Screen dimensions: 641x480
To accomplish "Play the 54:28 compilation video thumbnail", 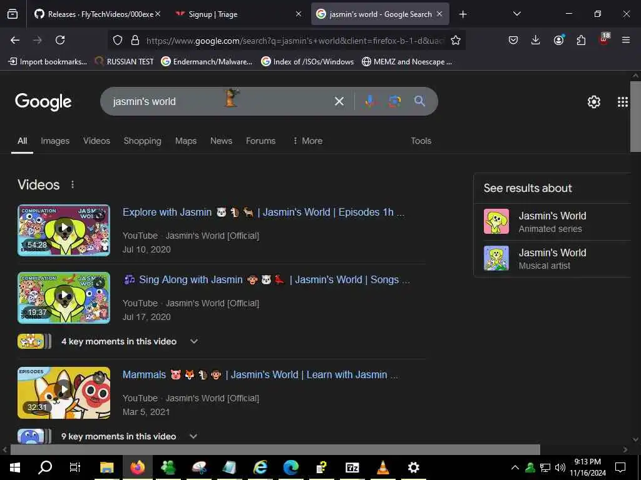I will 64,230.
